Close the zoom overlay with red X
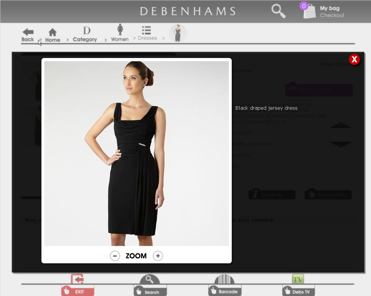This screenshot has width=371, height=296. click(x=354, y=59)
